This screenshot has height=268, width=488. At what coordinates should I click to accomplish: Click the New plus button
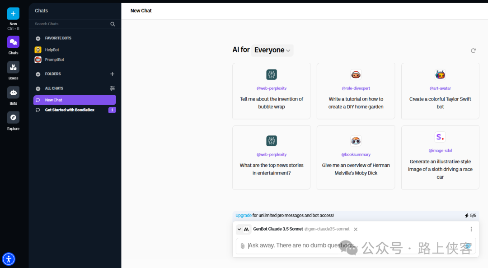[x=13, y=14]
